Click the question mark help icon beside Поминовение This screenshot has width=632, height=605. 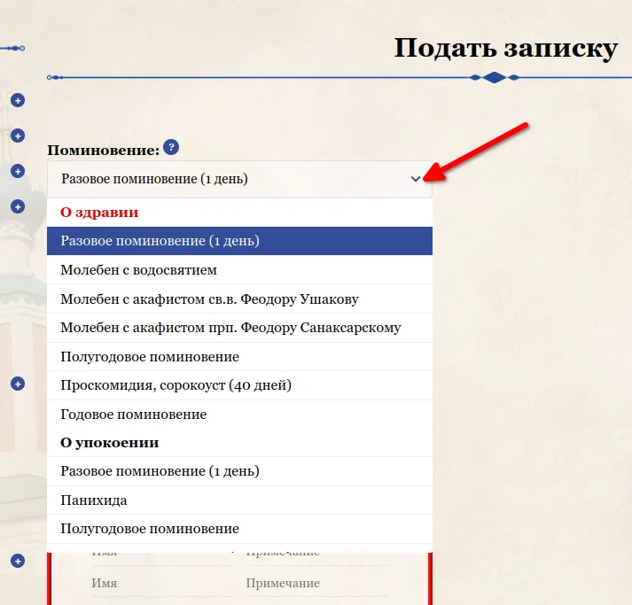click(x=171, y=148)
